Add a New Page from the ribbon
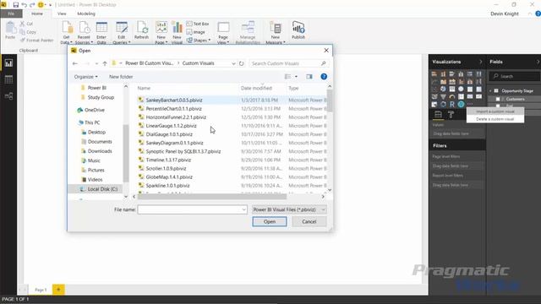541x304 pixels. [161, 32]
